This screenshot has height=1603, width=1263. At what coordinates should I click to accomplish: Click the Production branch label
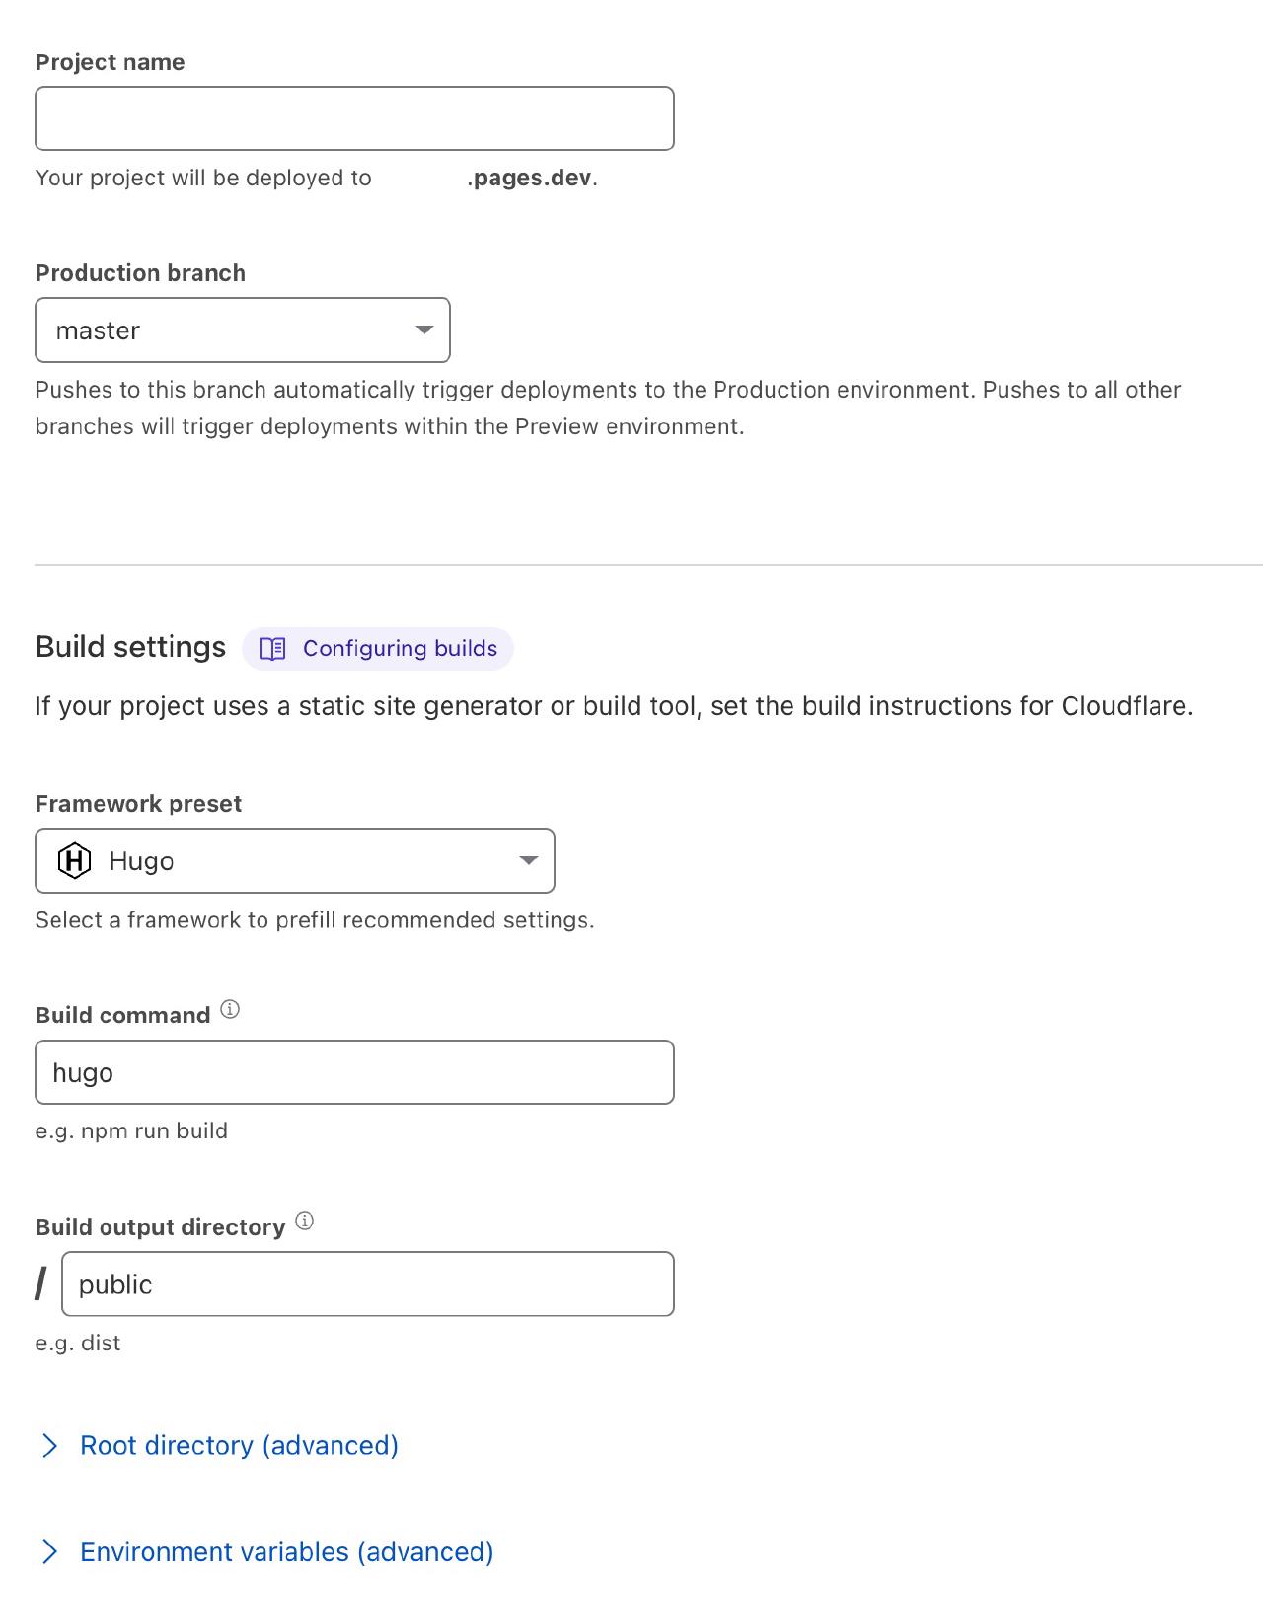coord(140,273)
